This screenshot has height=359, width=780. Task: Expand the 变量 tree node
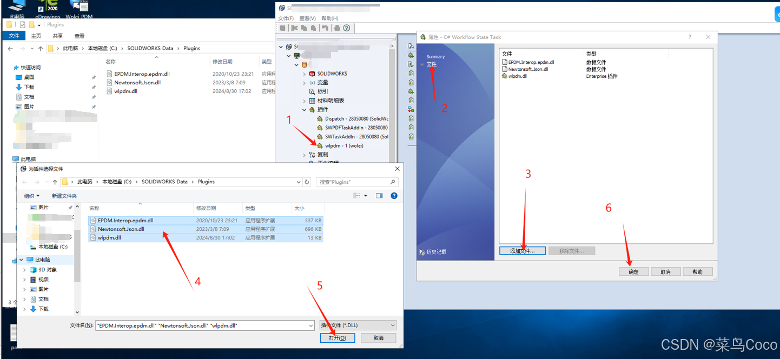pos(304,83)
